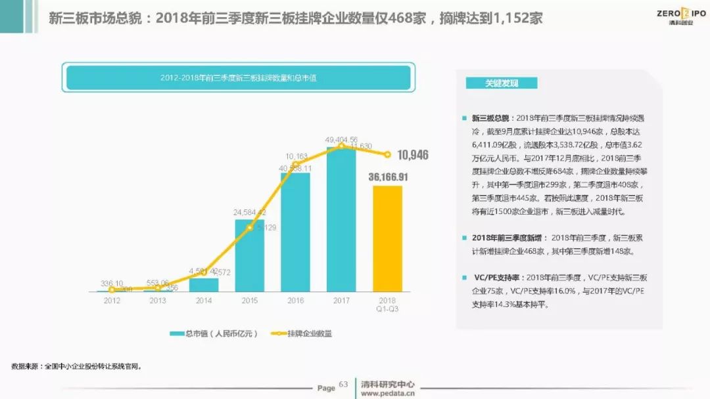710x399 pixels.
Task: Select the chart title banner 2012-2018年前三季度
Action: tap(238, 77)
